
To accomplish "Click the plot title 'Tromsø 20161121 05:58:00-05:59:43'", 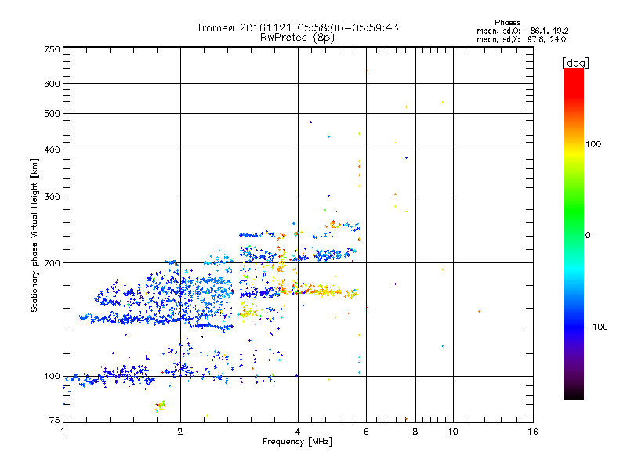I will point(297,27).
